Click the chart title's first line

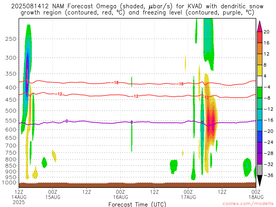click(x=137, y=6)
